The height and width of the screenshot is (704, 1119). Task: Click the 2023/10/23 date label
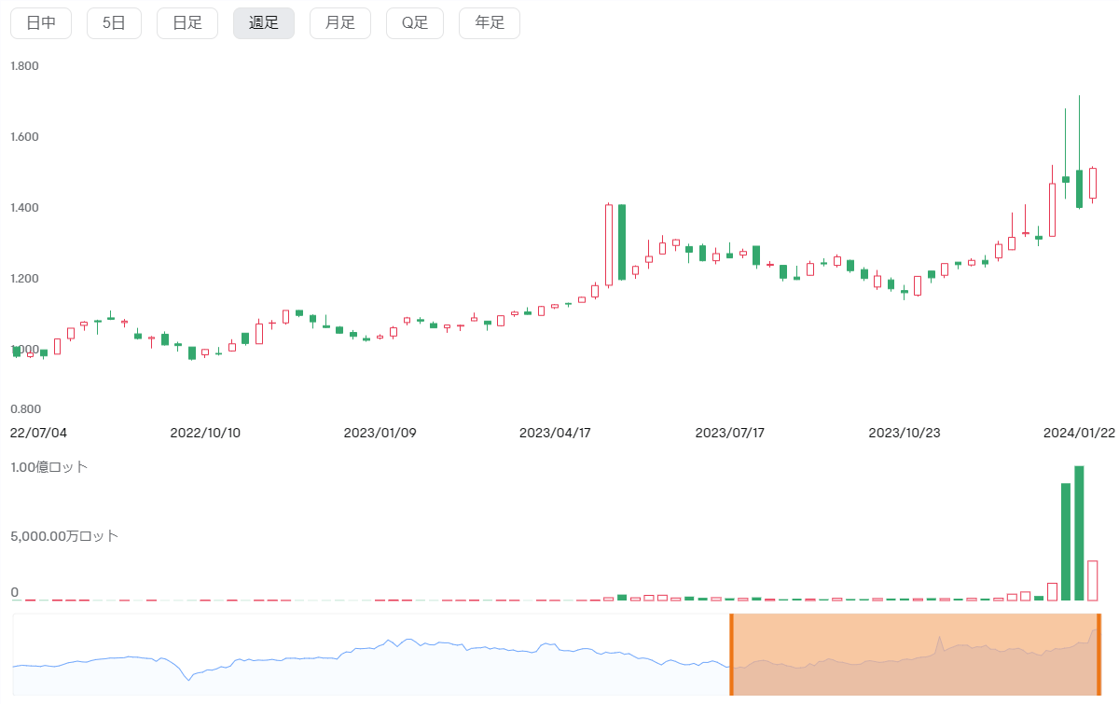point(905,433)
